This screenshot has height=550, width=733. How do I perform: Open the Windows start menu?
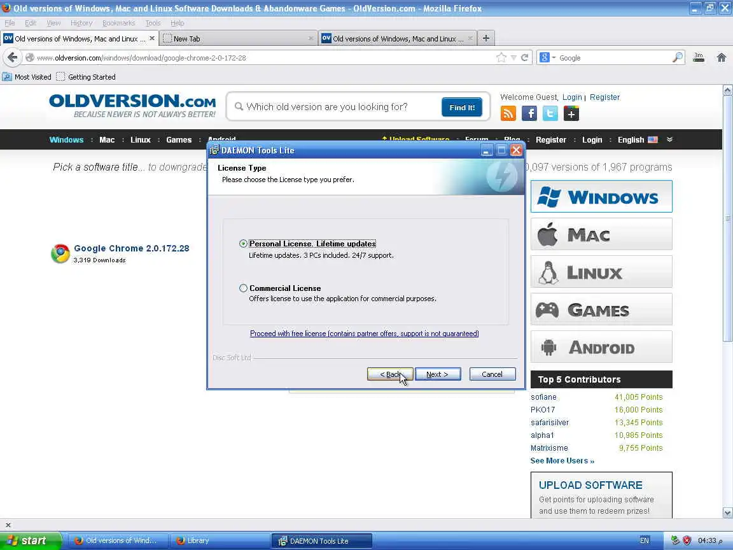point(30,540)
